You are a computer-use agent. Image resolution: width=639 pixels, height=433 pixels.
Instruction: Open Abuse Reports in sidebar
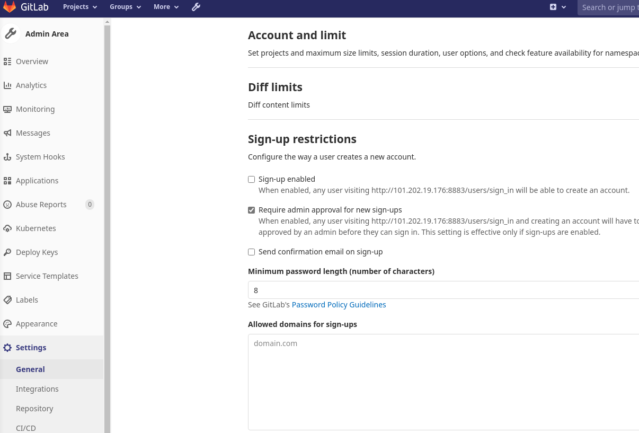[x=41, y=205]
